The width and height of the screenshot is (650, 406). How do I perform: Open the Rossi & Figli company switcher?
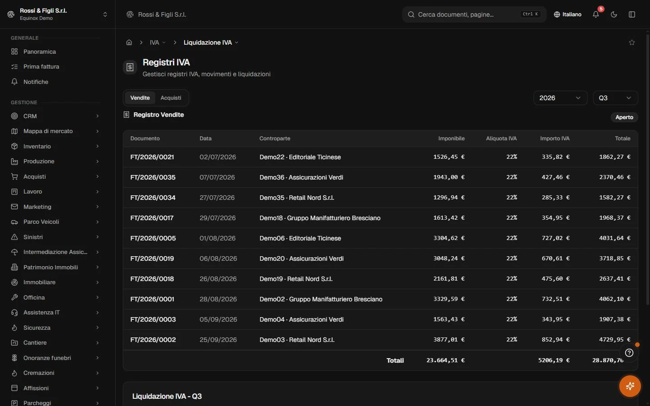click(57, 14)
